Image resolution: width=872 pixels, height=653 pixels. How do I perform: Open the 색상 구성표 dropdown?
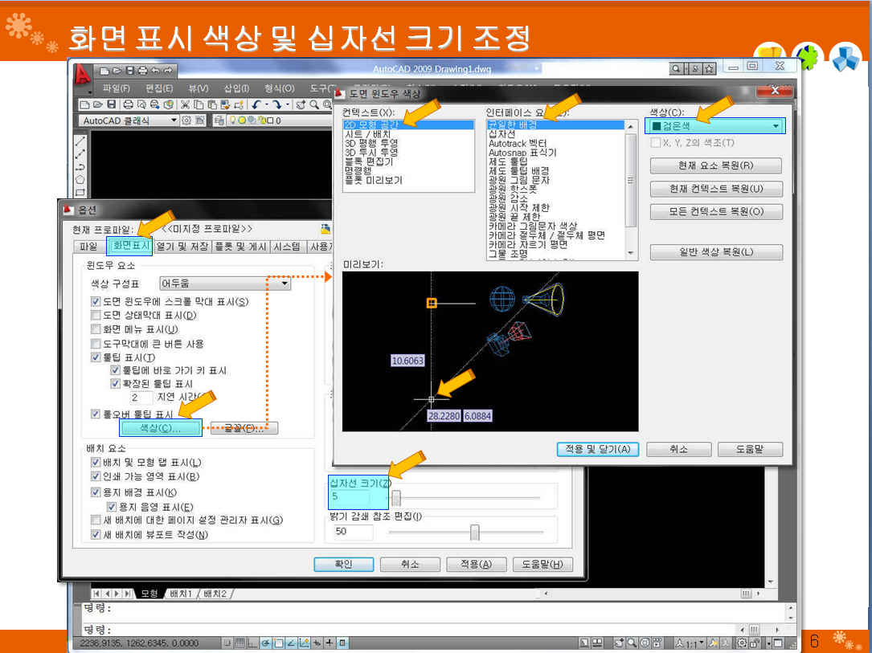click(285, 284)
